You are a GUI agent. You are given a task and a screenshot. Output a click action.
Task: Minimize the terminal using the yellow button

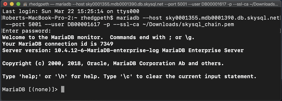pyautogui.click(x=12, y=4)
